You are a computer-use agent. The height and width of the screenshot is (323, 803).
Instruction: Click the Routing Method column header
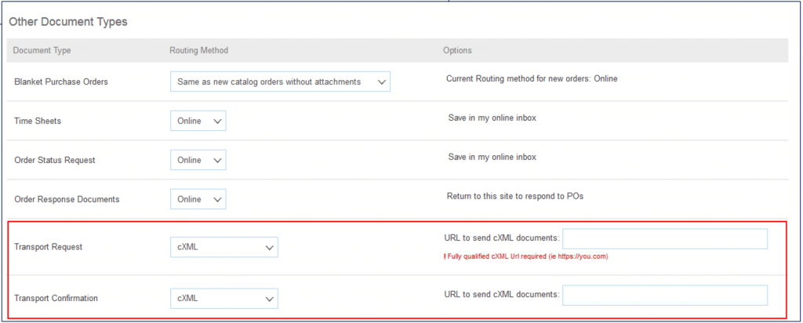pyautogui.click(x=198, y=51)
